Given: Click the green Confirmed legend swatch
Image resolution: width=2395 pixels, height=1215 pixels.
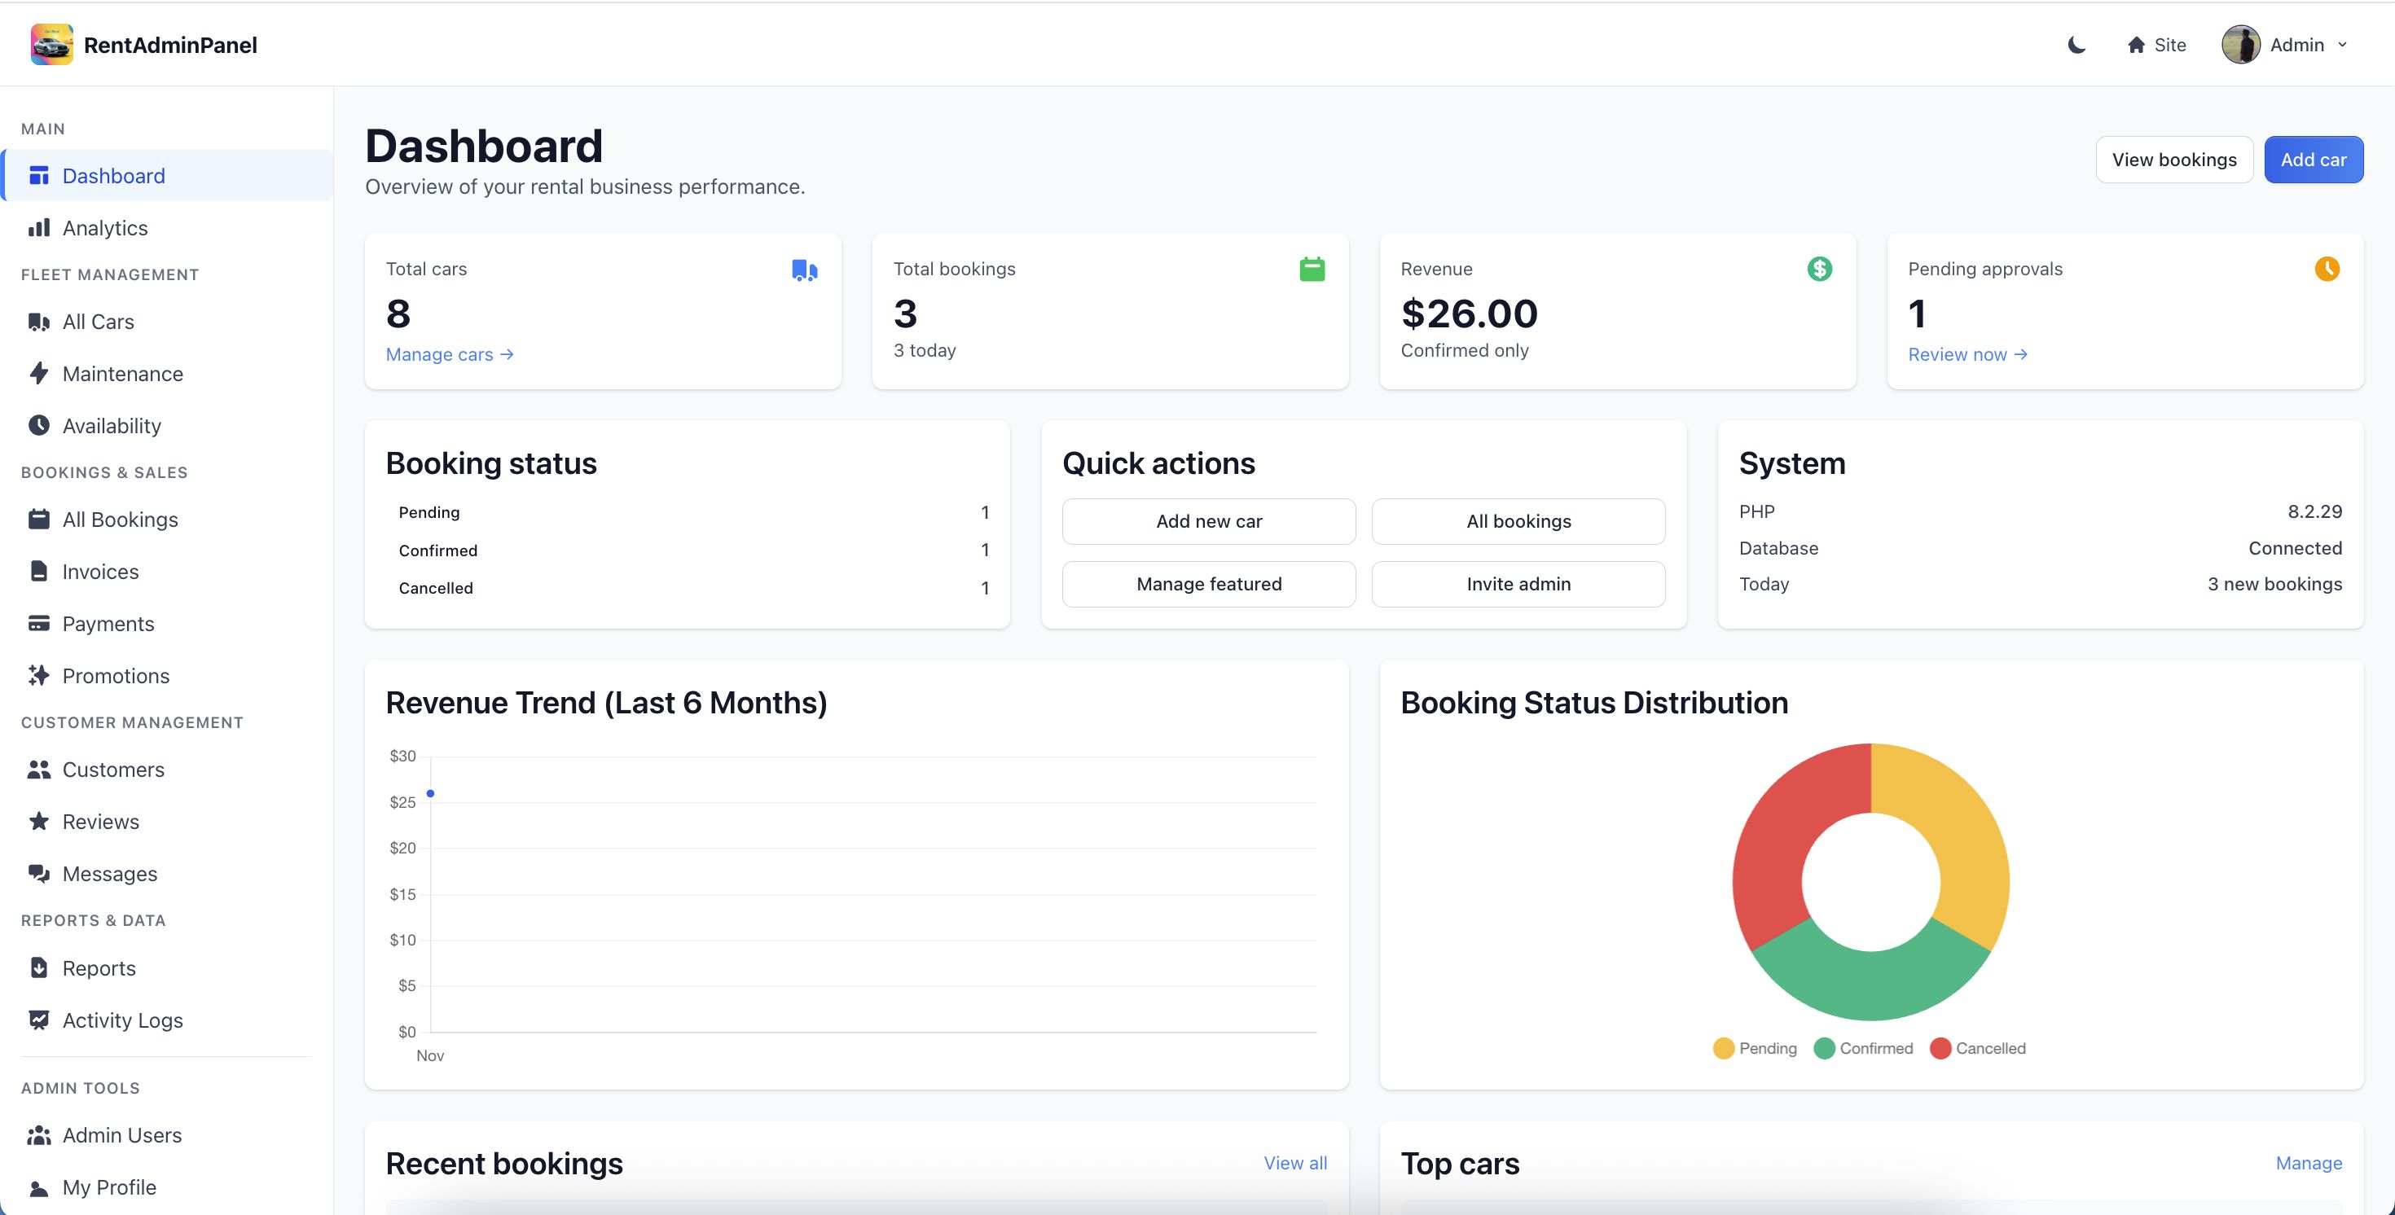Looking at the screenshot, I should (1824, 1049).
